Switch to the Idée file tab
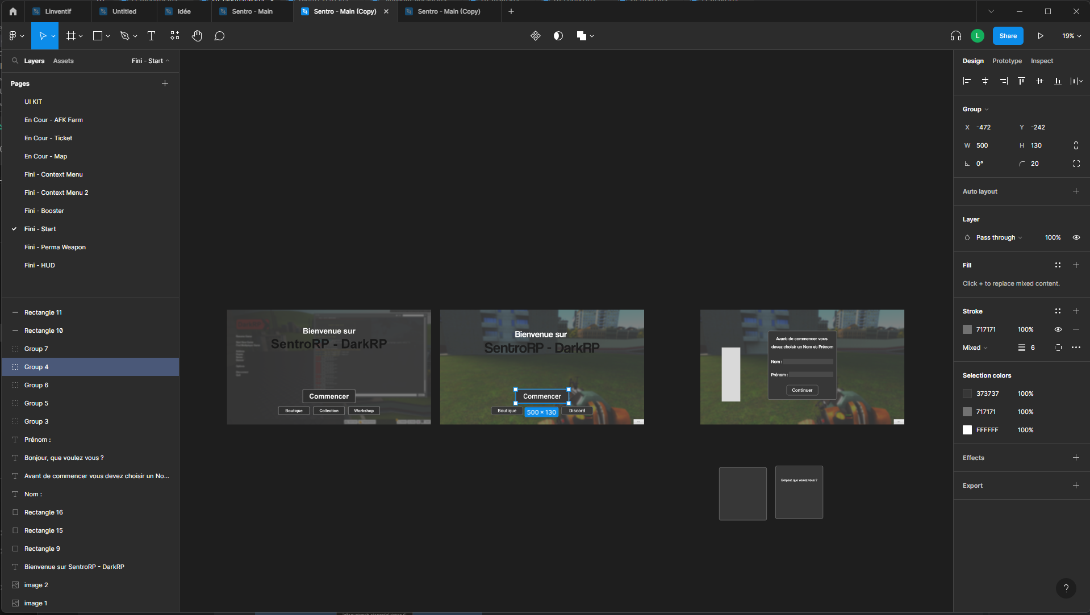1090x615 pixels. point(184,11)
